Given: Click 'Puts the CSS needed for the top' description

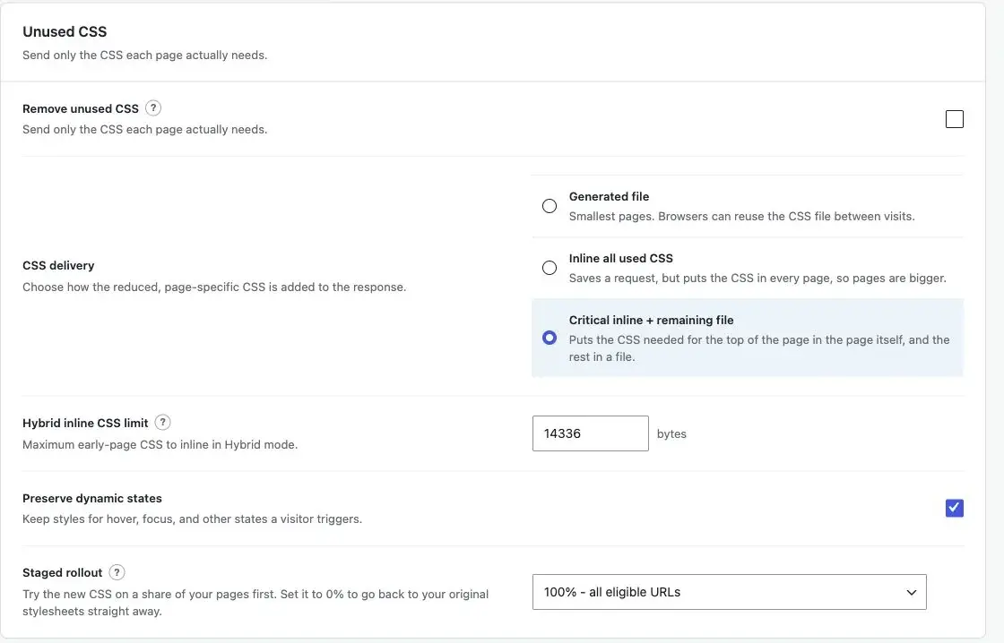Looking at the screenshot, I should click(759, 348).
